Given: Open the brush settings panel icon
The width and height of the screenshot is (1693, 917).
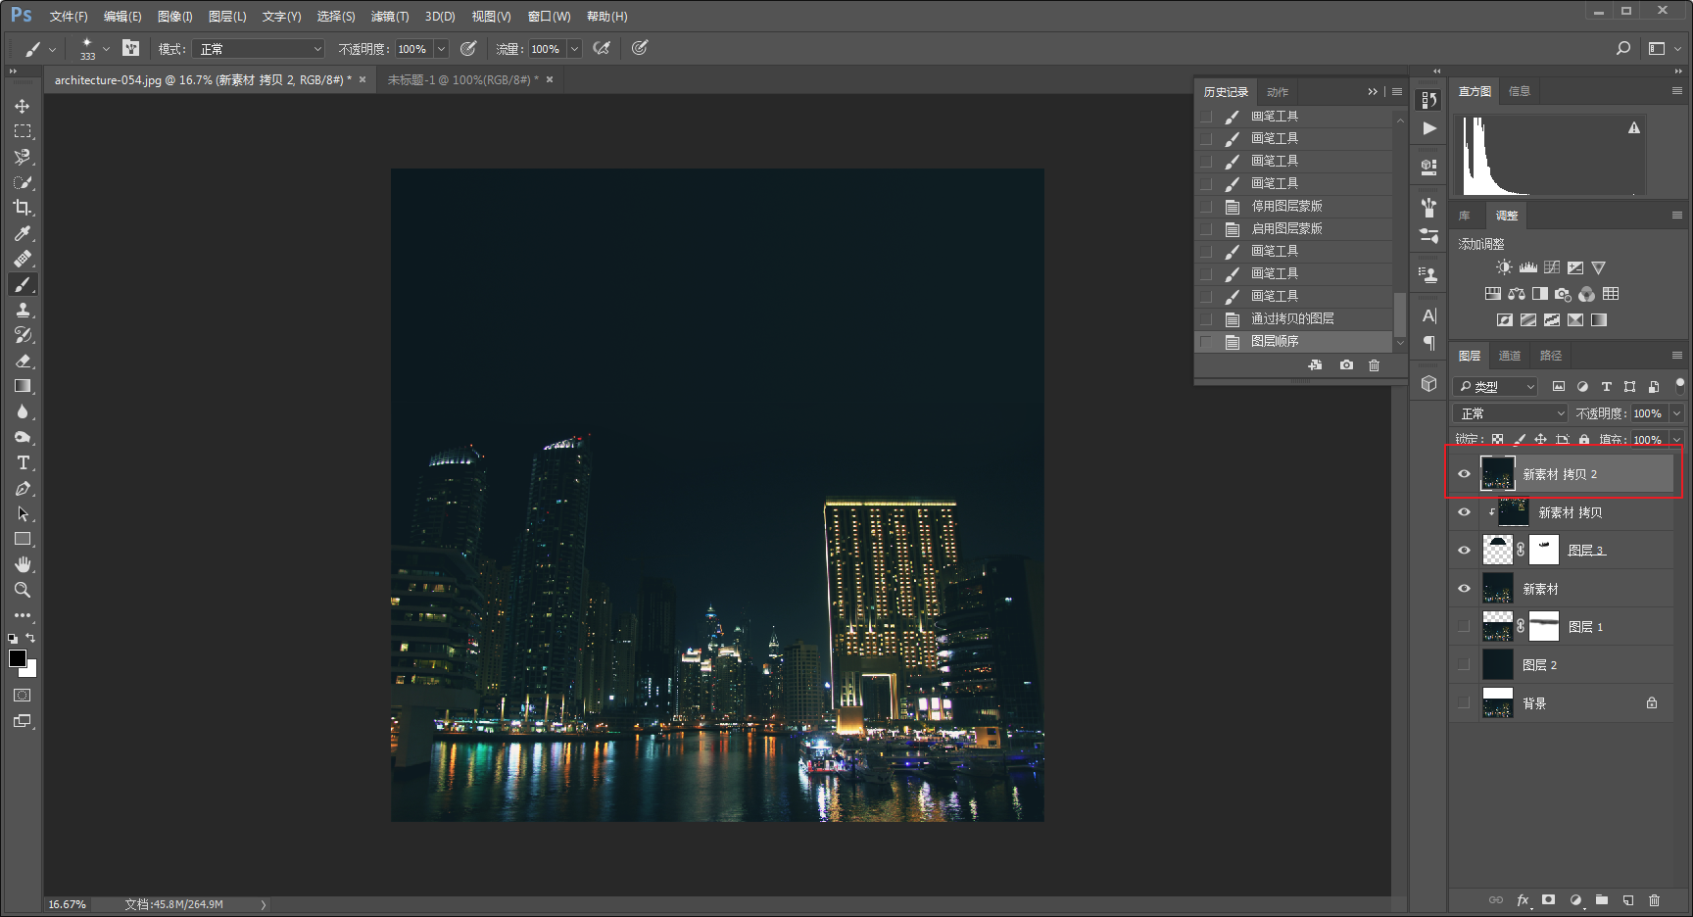Looking at the screenshot, I should pyautogui.click(x=130, y=48).
